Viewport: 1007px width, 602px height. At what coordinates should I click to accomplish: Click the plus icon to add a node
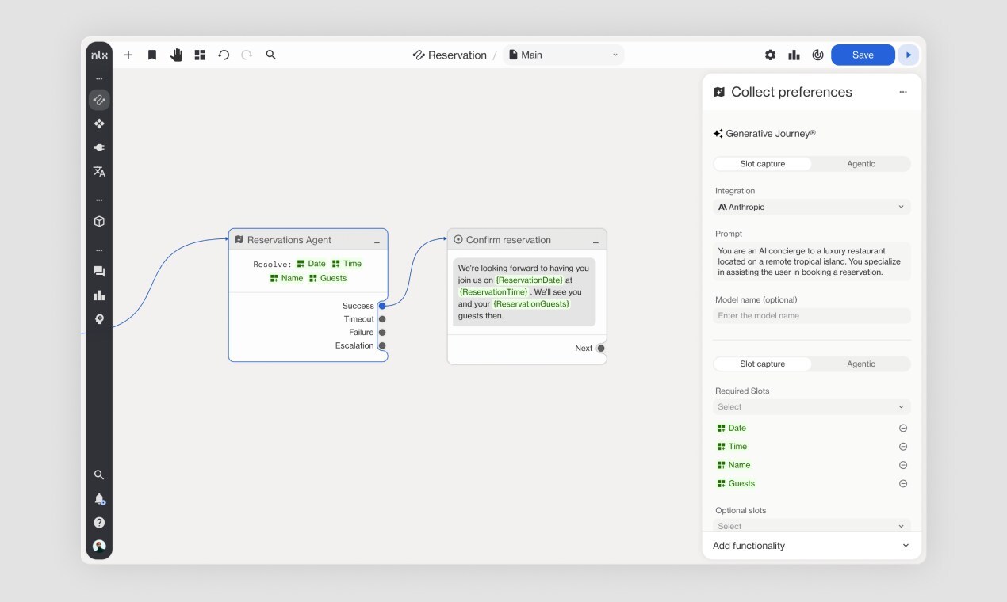tap(128, 55)
